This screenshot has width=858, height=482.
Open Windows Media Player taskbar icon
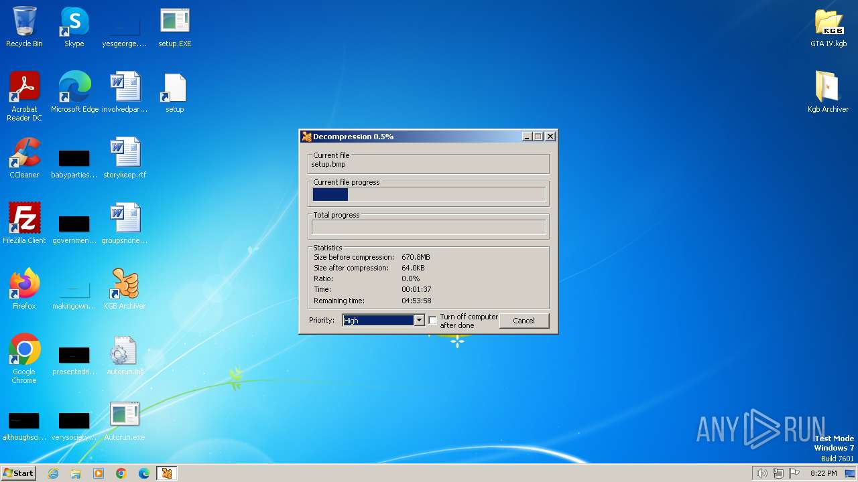pyautogui.click(x=99, y=473)
